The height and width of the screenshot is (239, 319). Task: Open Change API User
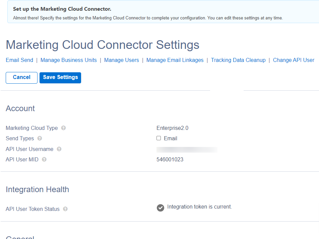click(x=293, y=60)
